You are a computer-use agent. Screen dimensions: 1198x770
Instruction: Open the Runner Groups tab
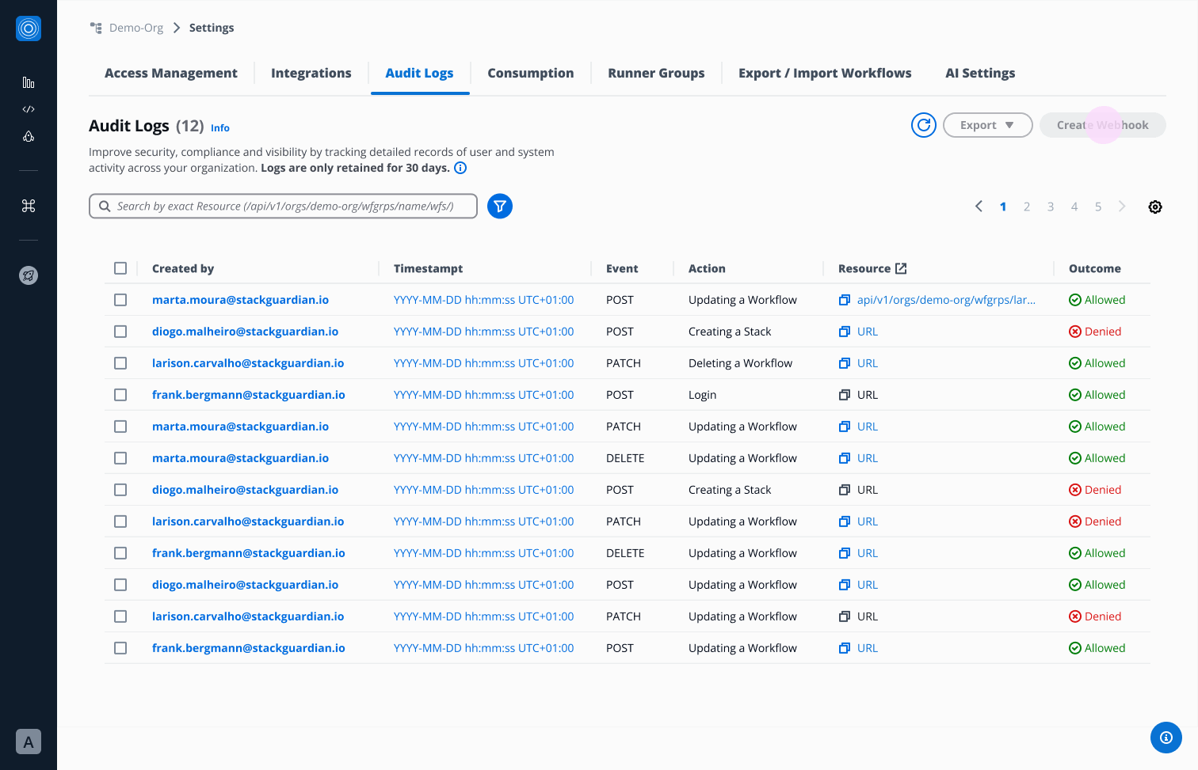click(x=656, y=73)
